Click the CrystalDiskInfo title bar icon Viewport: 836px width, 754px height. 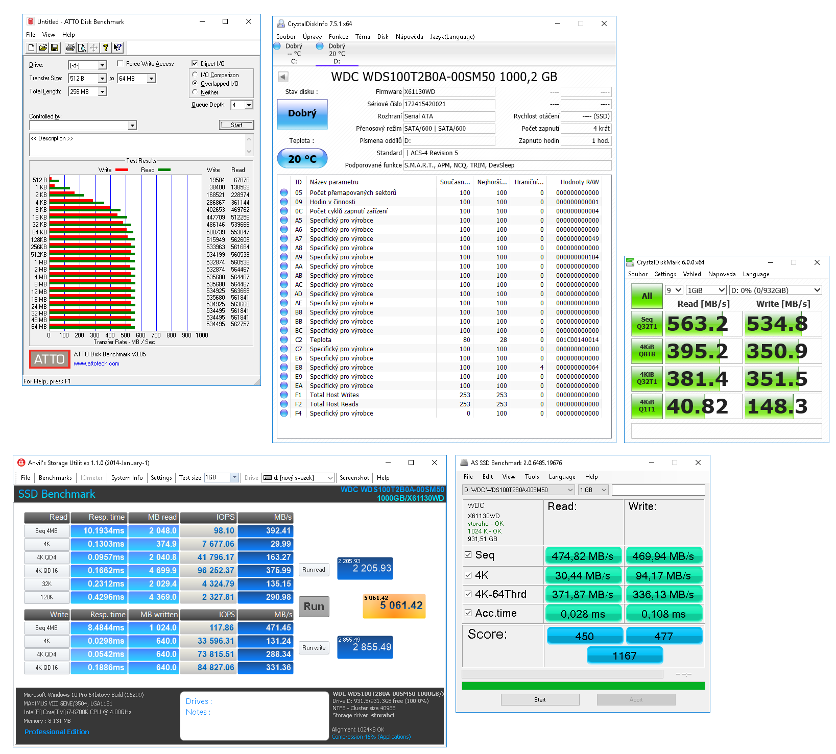click(281, 23)
